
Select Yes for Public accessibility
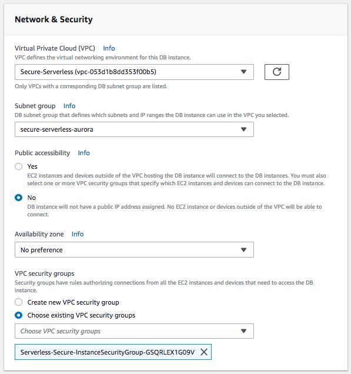coord(19,166)
